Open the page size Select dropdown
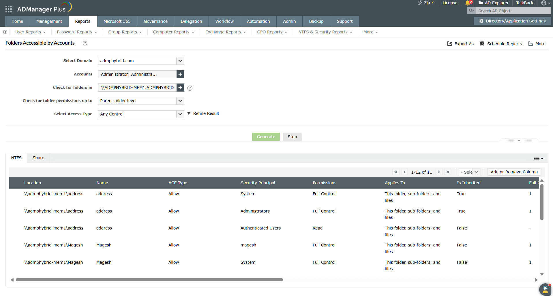This screenshot has height=296, width=553. pyautogui.click(x=469, y=172)
